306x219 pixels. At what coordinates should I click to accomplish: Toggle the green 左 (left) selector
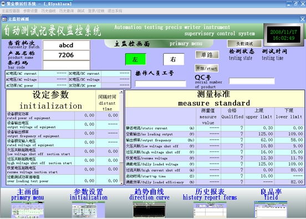(136, 59)
